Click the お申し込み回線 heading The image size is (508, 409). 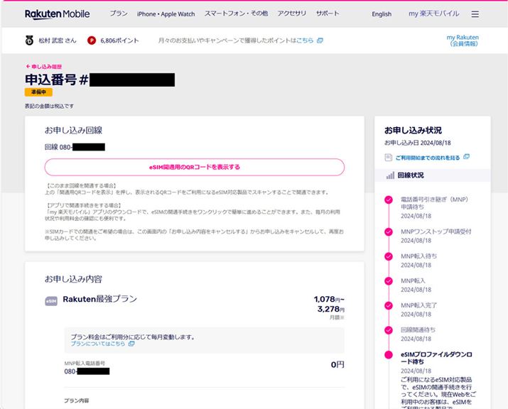74,130
